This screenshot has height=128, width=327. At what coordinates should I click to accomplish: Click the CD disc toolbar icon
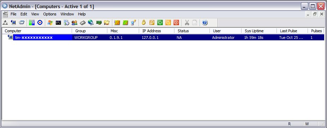(66, 22)
